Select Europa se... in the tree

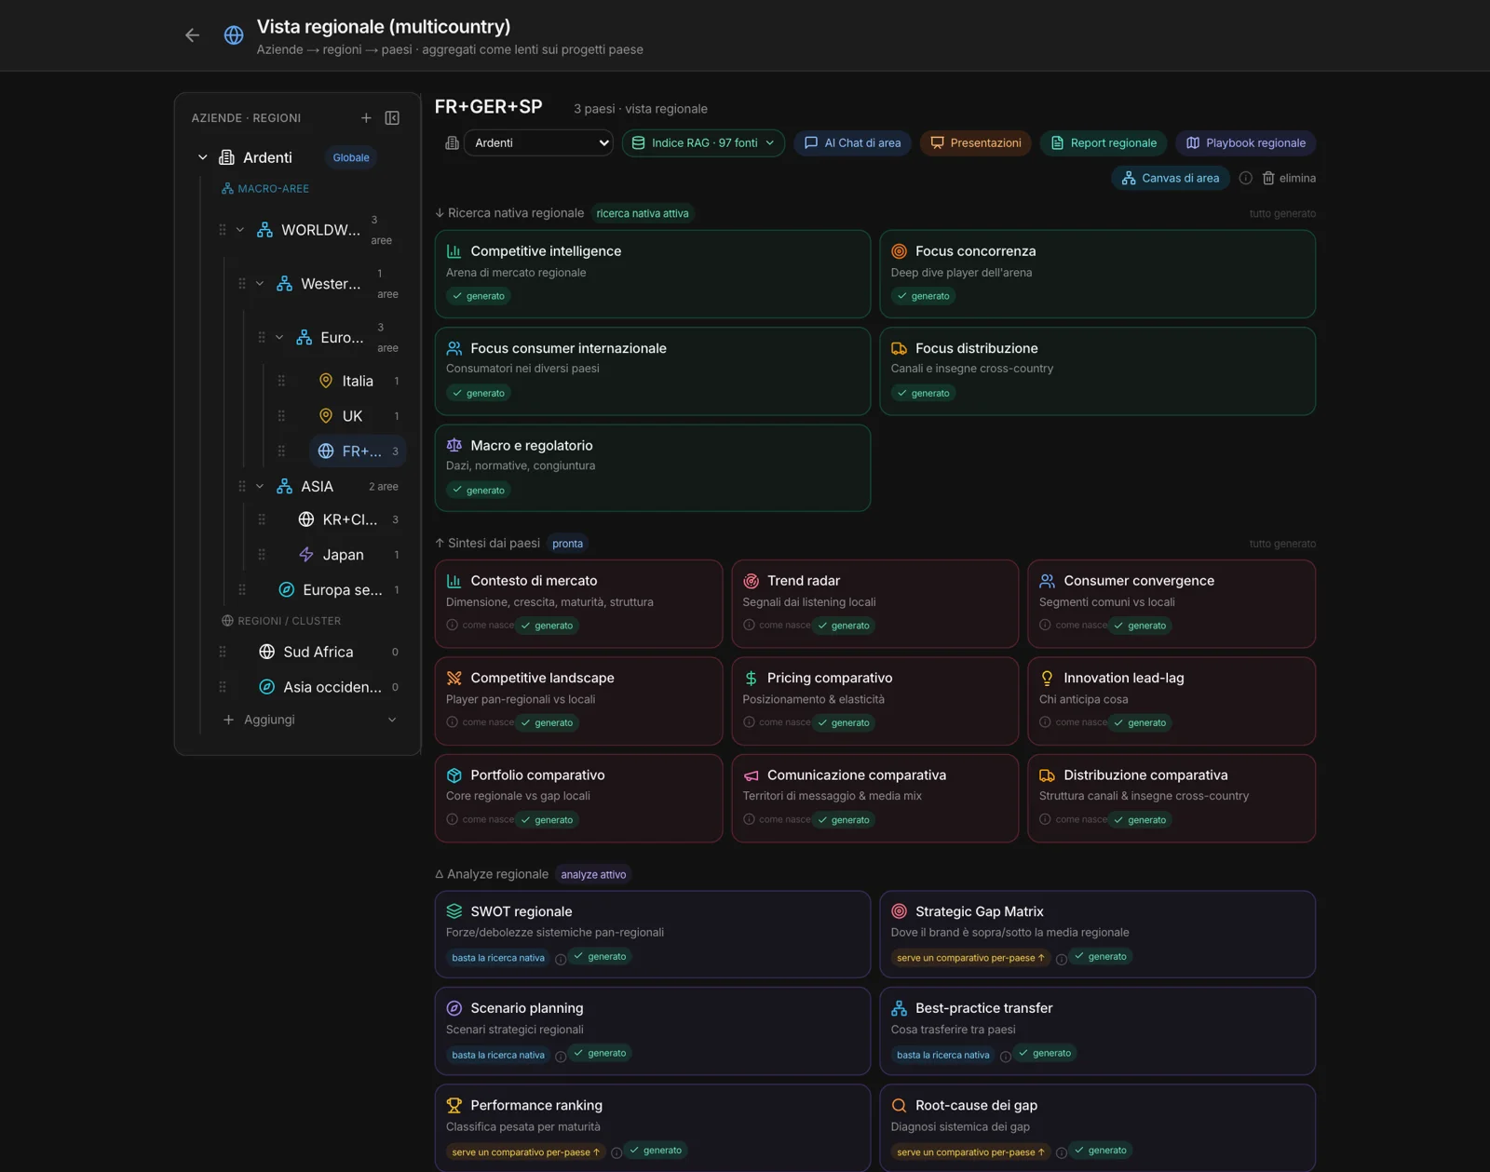coord(342,589)
